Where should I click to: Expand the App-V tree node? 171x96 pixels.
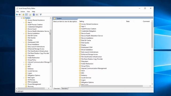point(24,22)
